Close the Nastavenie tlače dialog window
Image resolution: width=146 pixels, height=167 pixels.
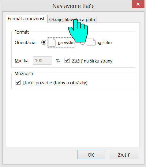pyautogui.click(x=138, y=4)
